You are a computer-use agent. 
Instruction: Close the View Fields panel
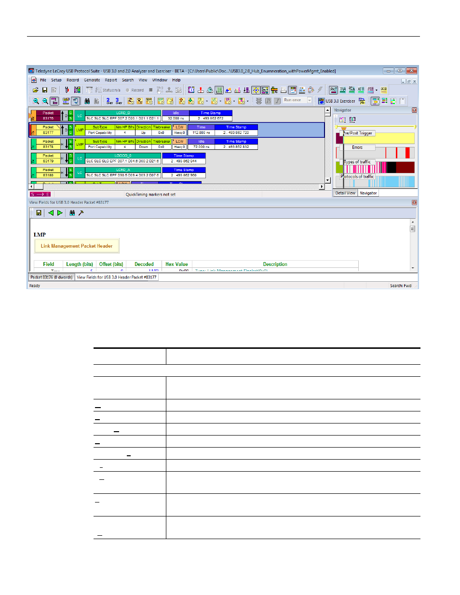point(414,202)
